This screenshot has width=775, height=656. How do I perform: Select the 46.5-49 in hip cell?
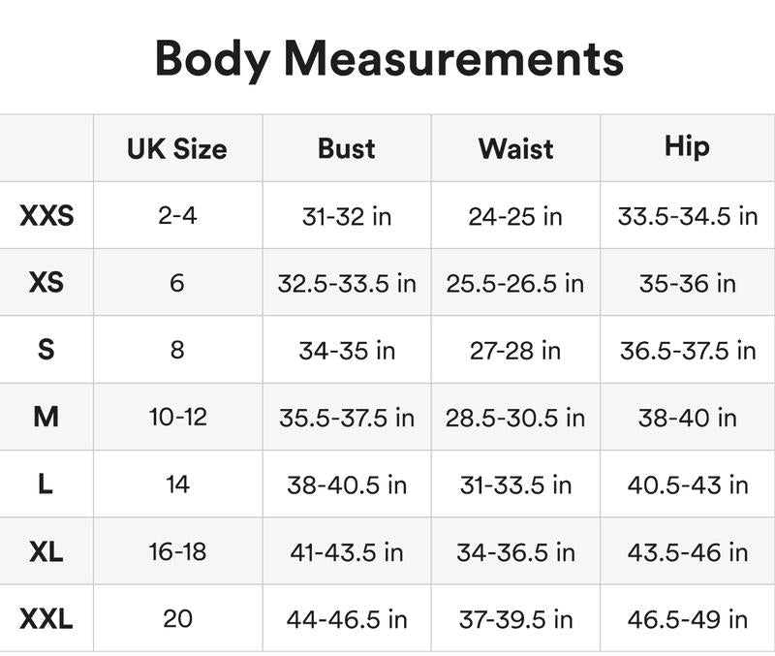point(687,618)
